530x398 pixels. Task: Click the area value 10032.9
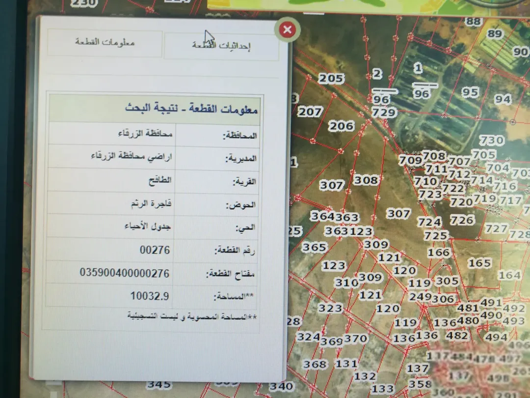(150, 296)
